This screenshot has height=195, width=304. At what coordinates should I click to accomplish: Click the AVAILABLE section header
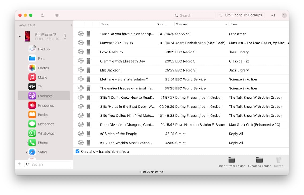(27, 25)
